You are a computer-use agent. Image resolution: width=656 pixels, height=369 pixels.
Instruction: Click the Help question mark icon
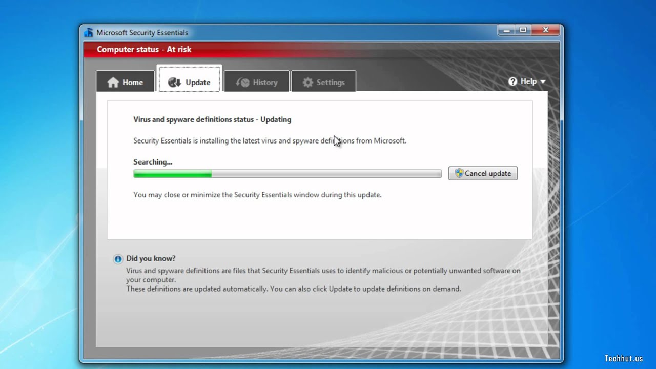[512, 81]
